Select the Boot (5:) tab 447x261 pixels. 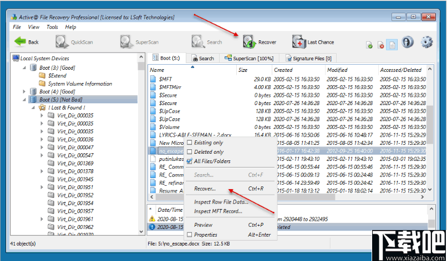pos(166,58)
